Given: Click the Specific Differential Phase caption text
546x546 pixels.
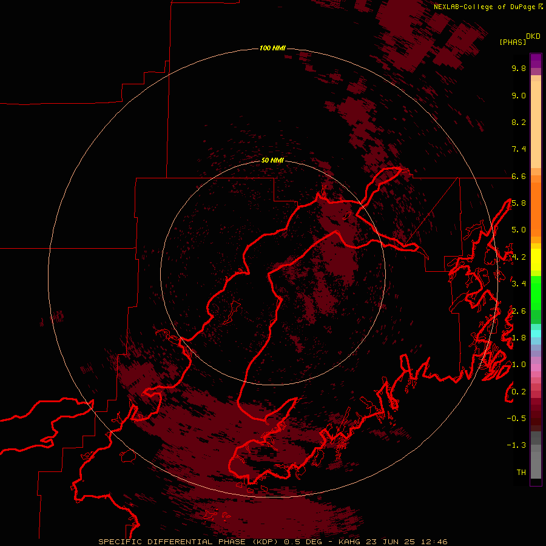Looking at the screenshot, I should (x=273, y=542).
